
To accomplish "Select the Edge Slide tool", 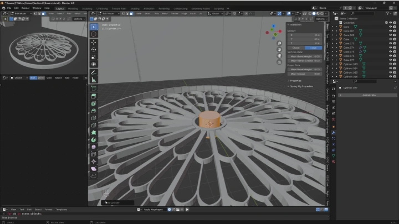I will pos(94,154).
